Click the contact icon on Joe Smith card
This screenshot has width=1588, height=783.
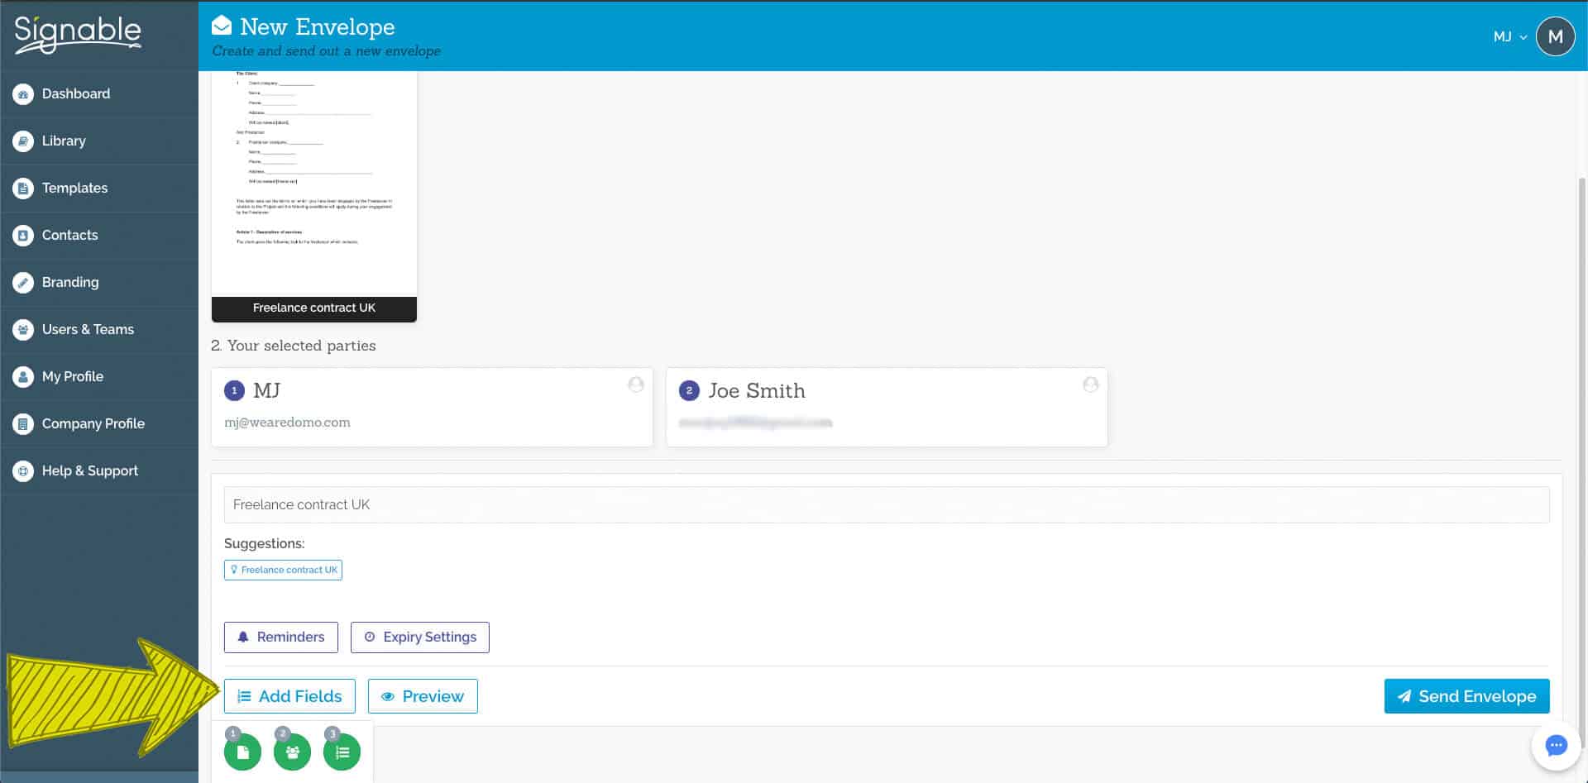(x=1090, y=384)
